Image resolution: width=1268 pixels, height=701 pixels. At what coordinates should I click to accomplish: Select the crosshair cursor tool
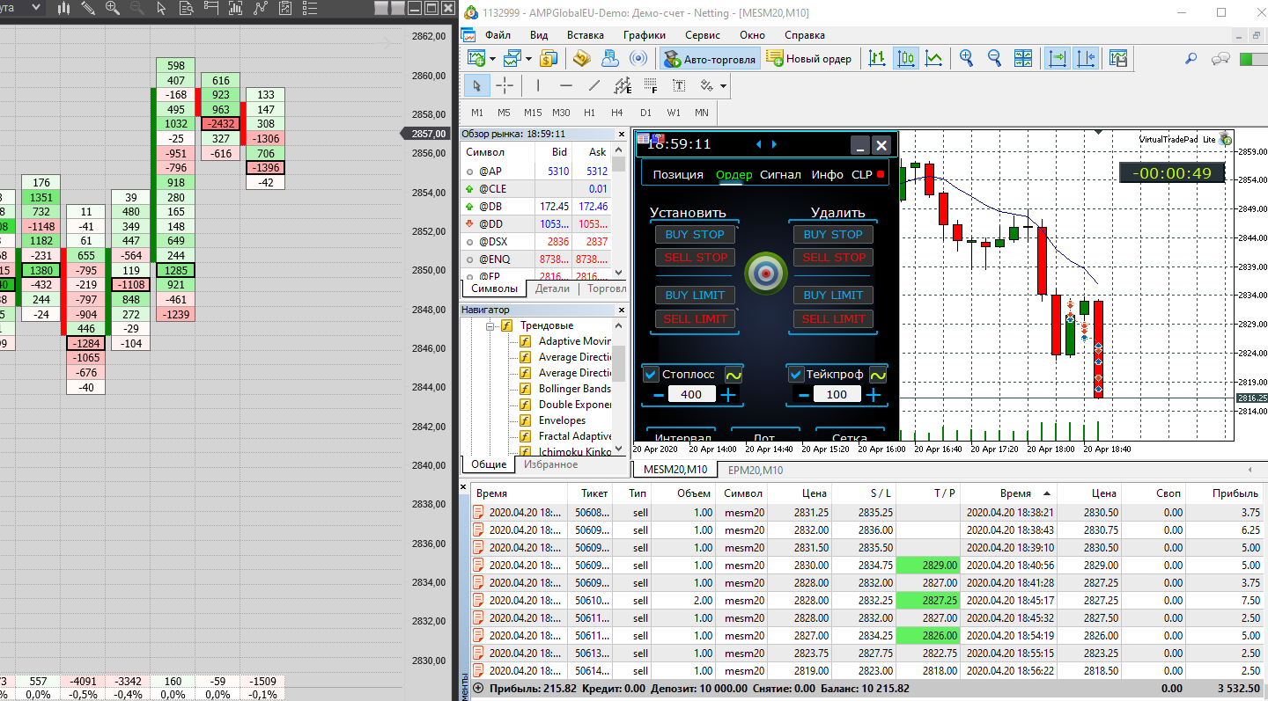coord(505,85)
